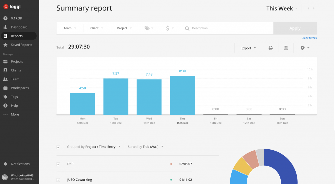Click the Sun 18th Dec axis label
This screenshot has height=184, width=335.
coord(282,121)
